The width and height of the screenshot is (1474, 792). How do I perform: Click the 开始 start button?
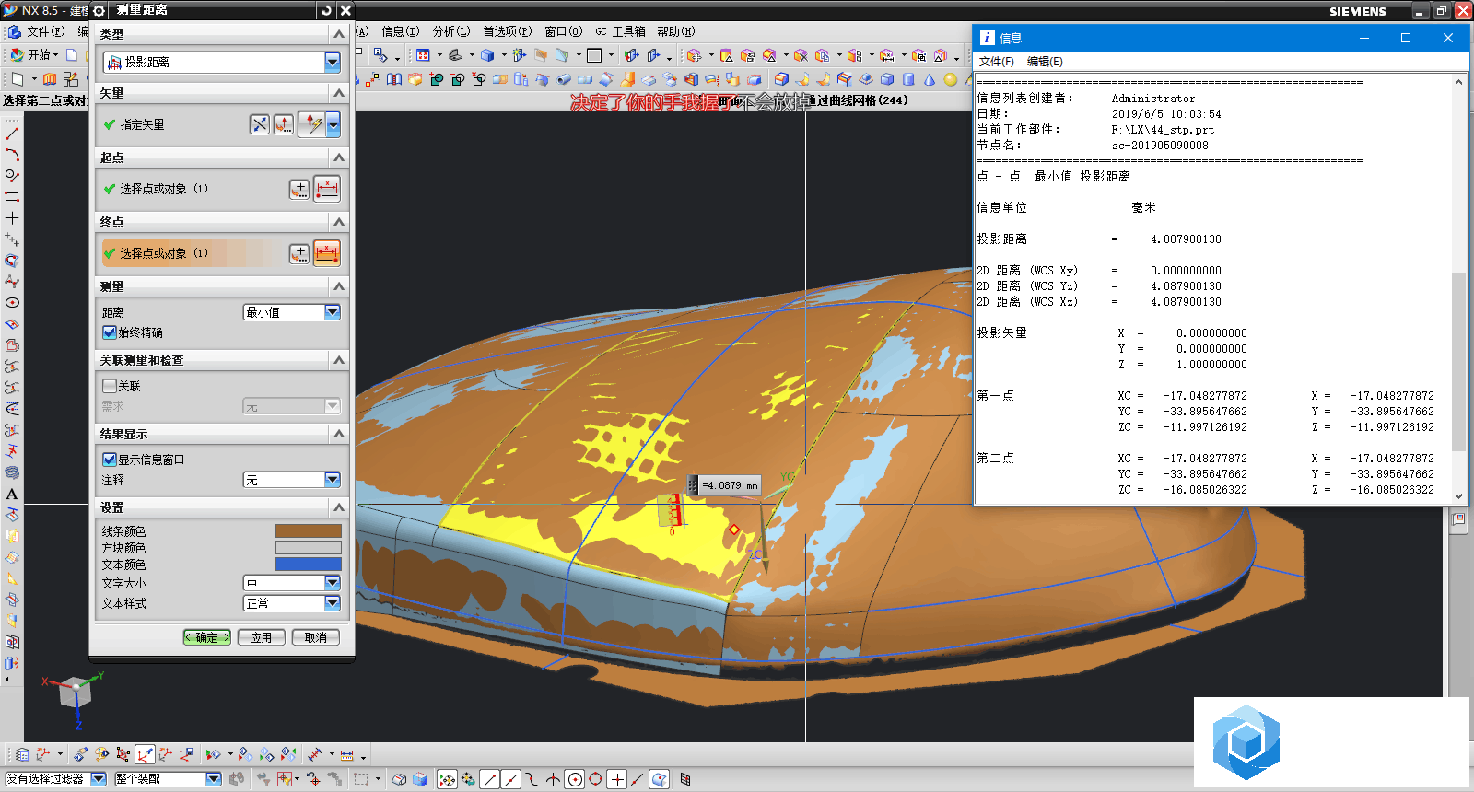point(34,55)
